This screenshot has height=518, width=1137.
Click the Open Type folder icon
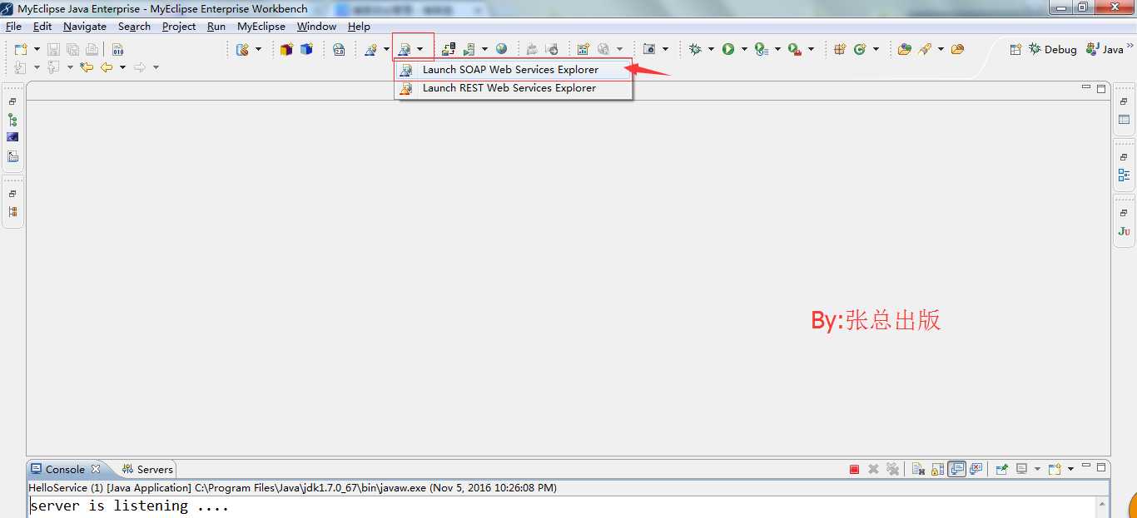(904, 49)
